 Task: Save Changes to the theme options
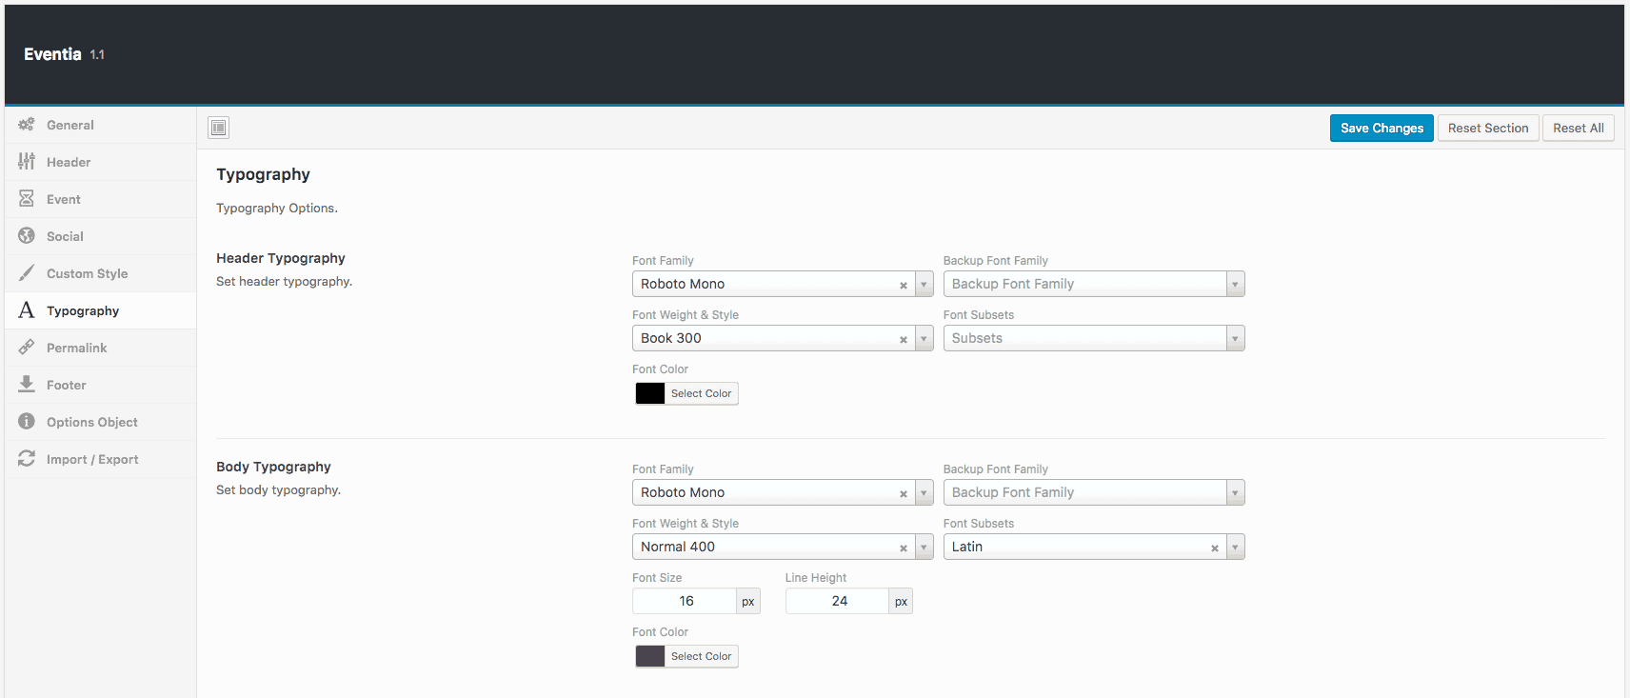1382,128
